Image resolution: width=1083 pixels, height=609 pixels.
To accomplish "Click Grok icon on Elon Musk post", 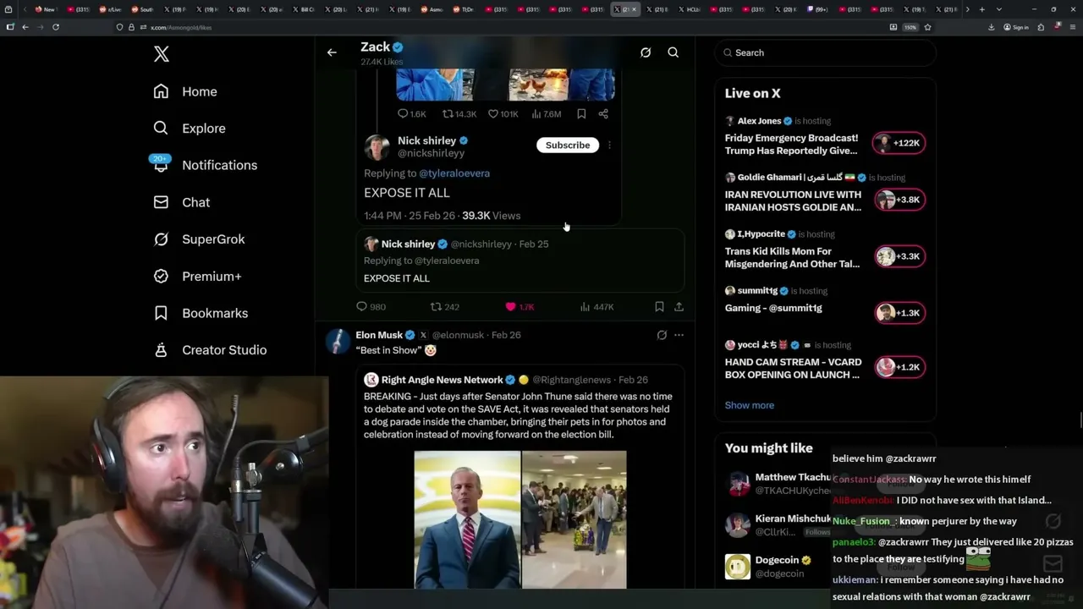I will click(662, 335).
